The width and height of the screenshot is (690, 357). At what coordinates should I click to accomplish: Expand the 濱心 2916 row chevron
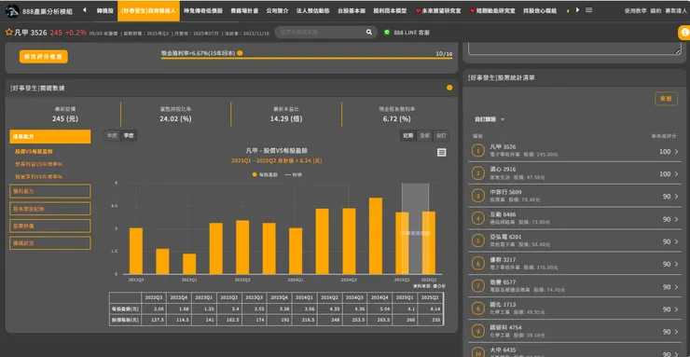(676, 174)
